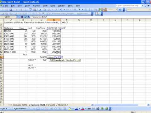The height and width of the screenshot is (113, 151).
Task: Switch to the Sheet3 tab
Action: 62,105
